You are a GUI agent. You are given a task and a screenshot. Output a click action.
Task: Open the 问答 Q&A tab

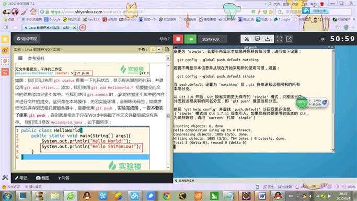tap(64, 178)
